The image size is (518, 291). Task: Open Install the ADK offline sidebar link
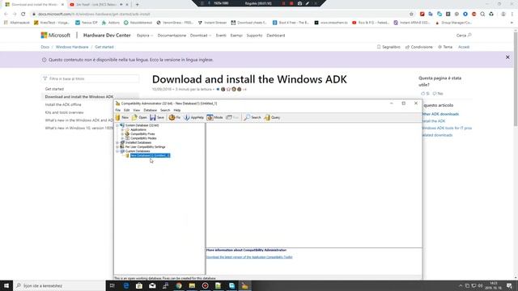click(x=63, y=104)
